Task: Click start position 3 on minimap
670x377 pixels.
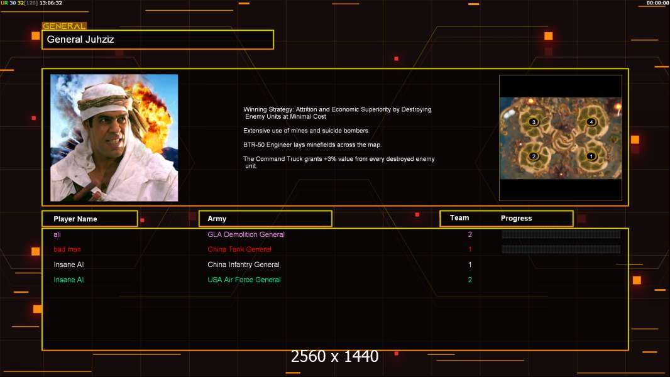Action: pyautogui.click(x=533, y=122)
